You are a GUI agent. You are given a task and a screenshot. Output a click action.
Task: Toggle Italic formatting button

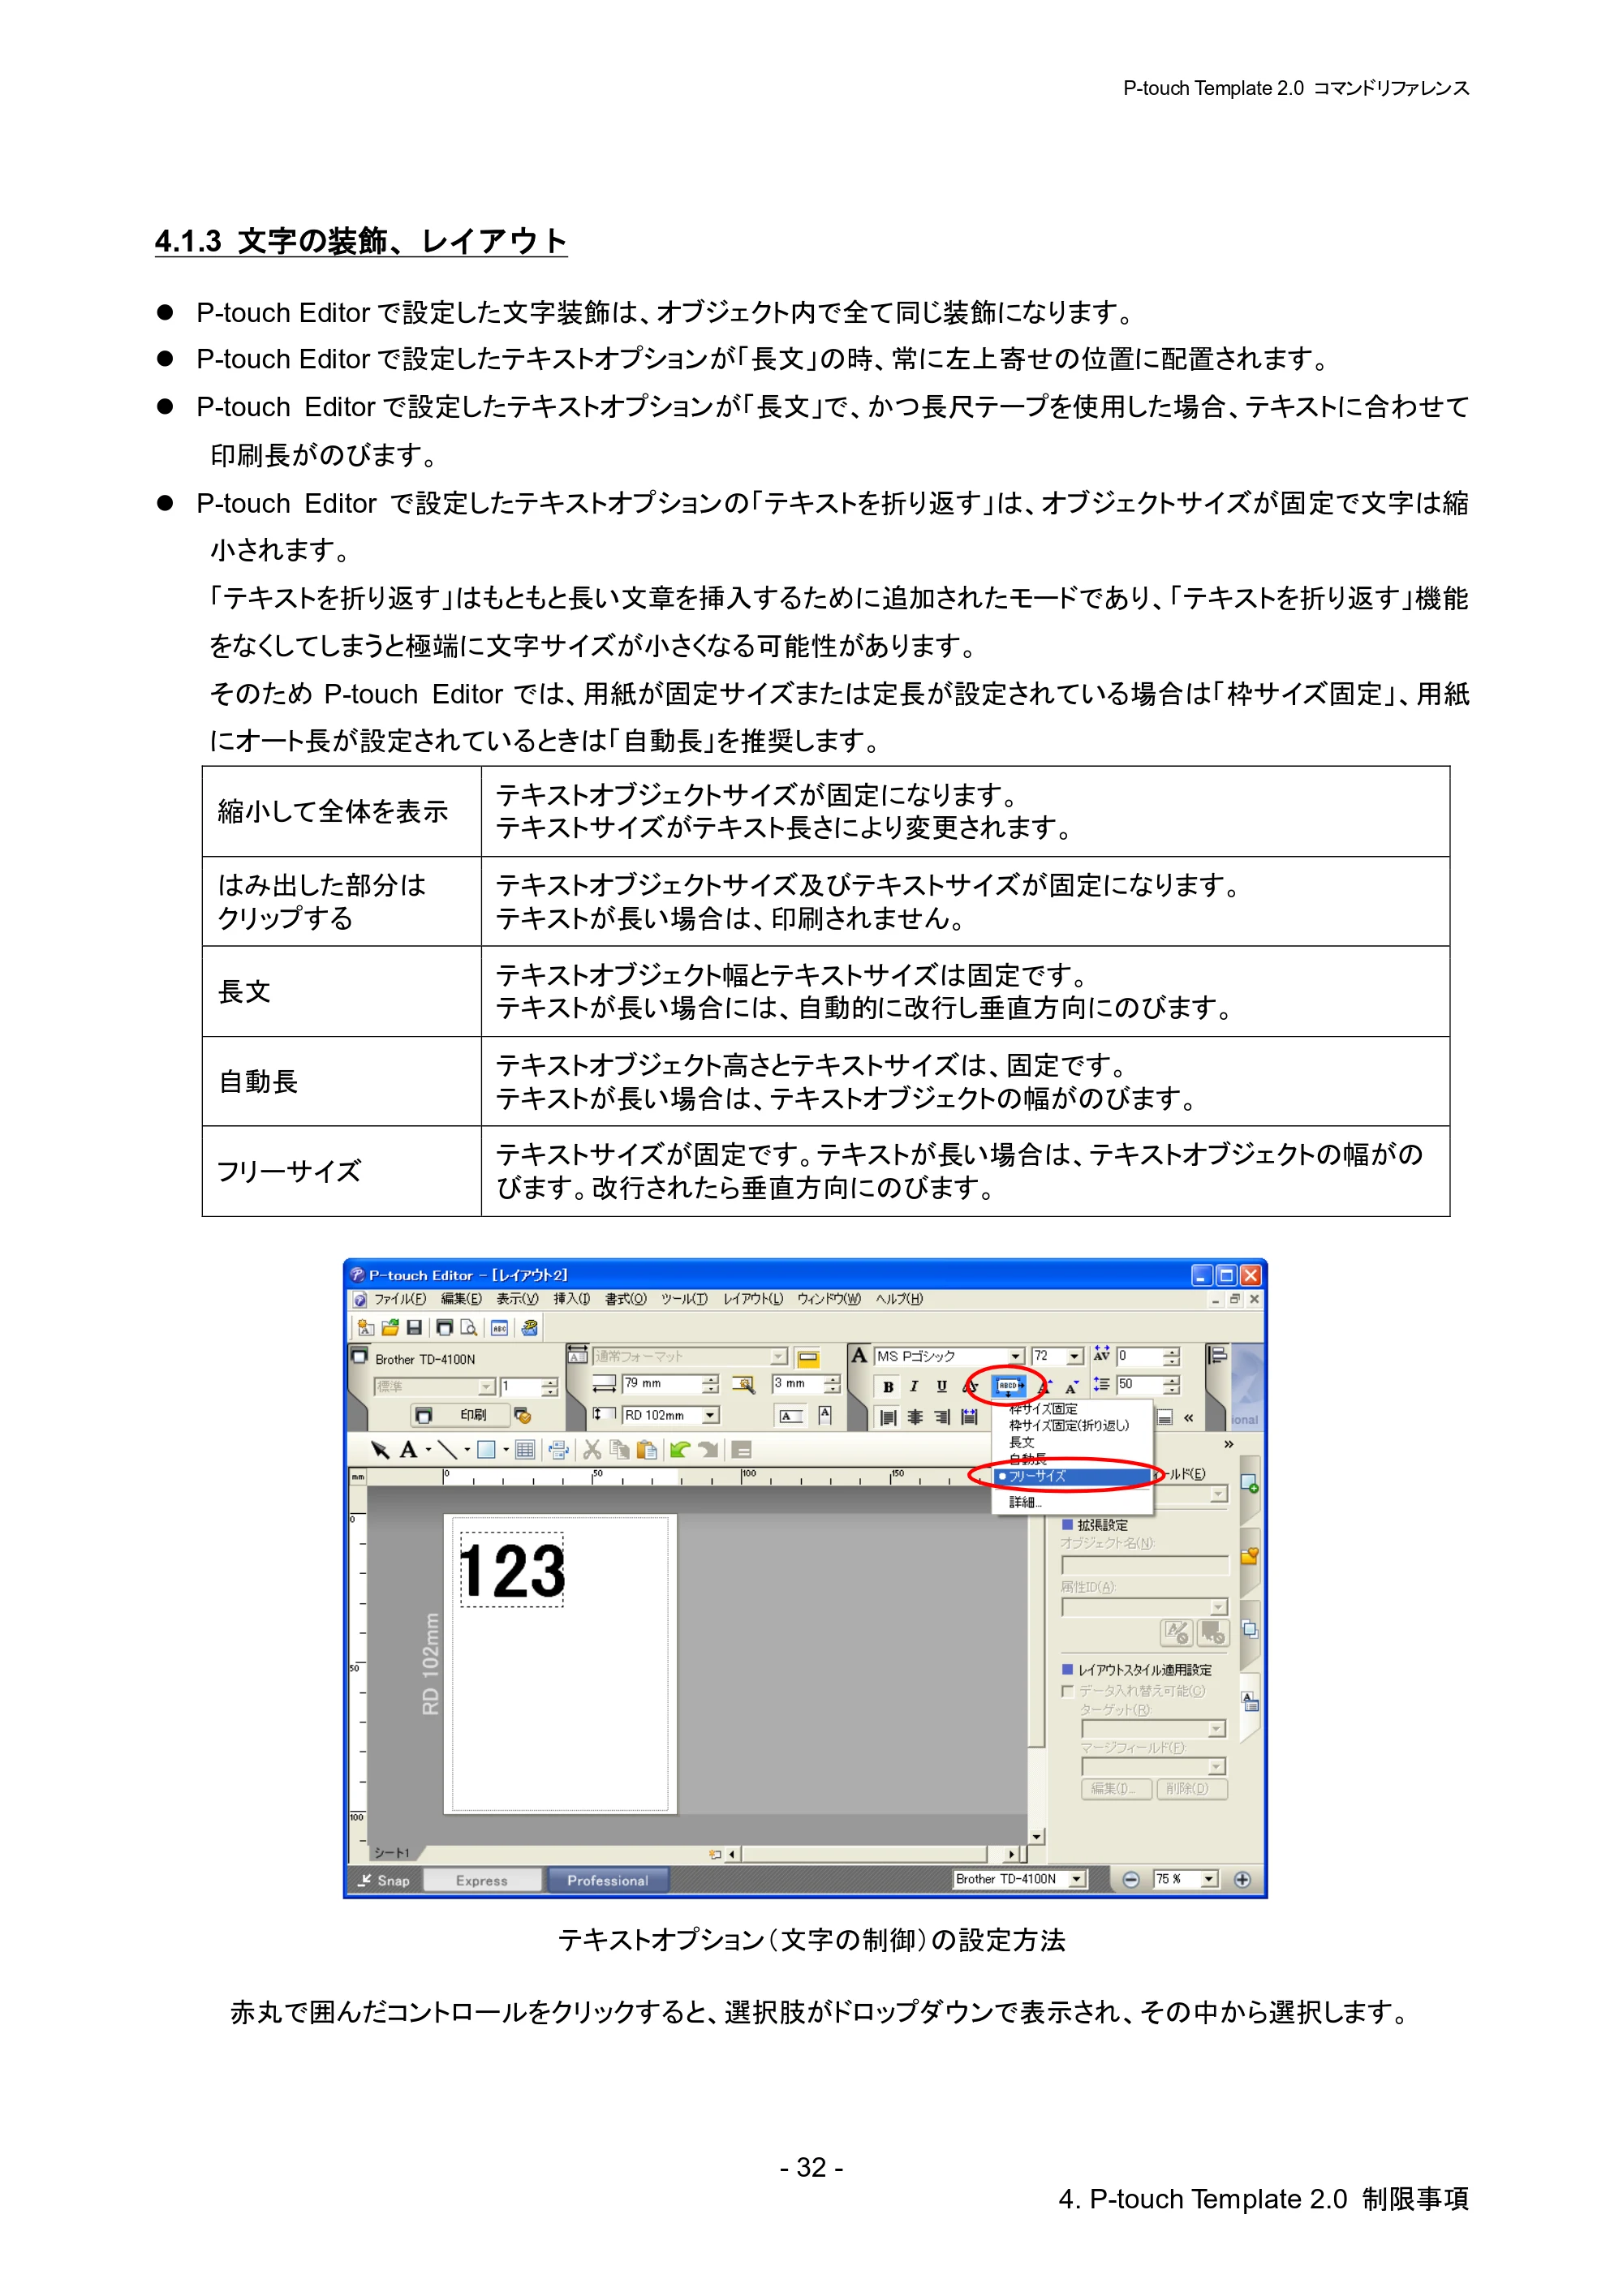914,1387
